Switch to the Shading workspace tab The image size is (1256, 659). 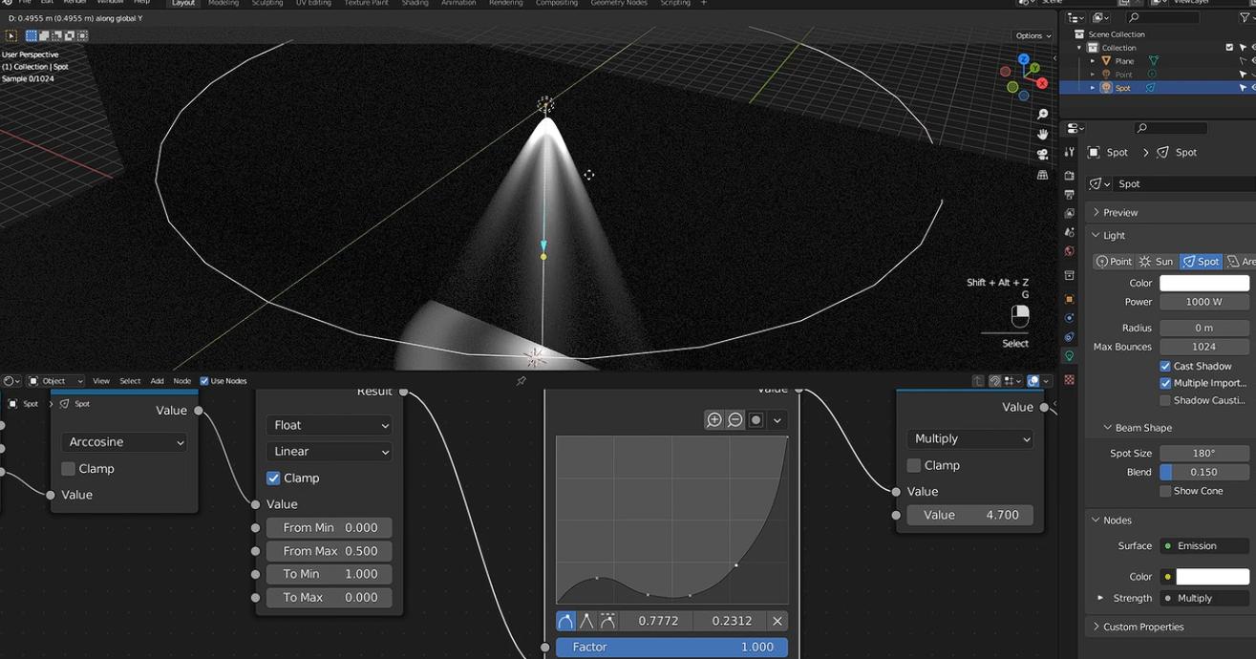pos(415,3)
